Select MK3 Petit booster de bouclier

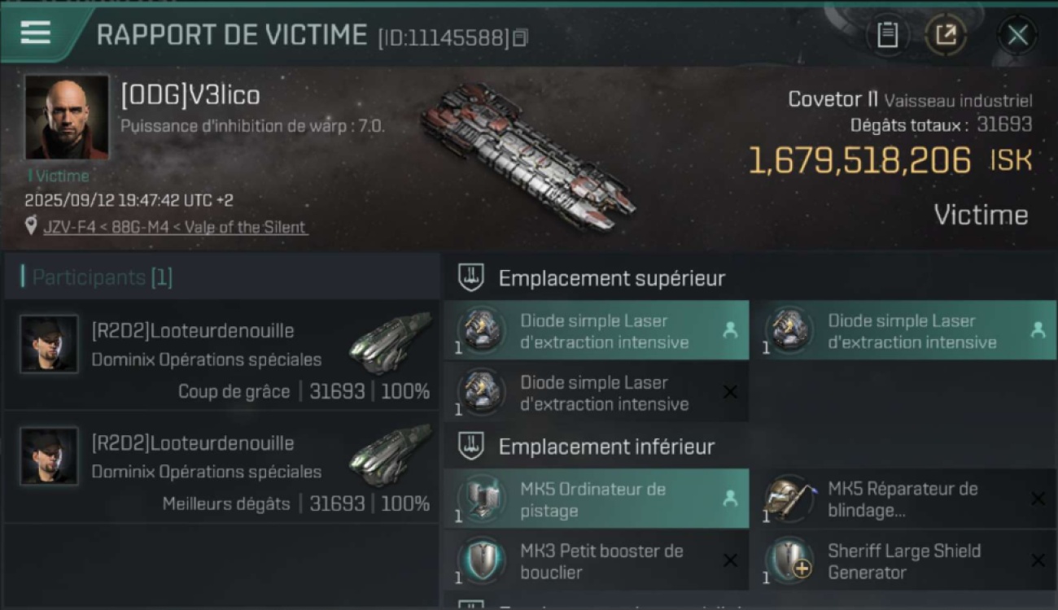point(596,561)
